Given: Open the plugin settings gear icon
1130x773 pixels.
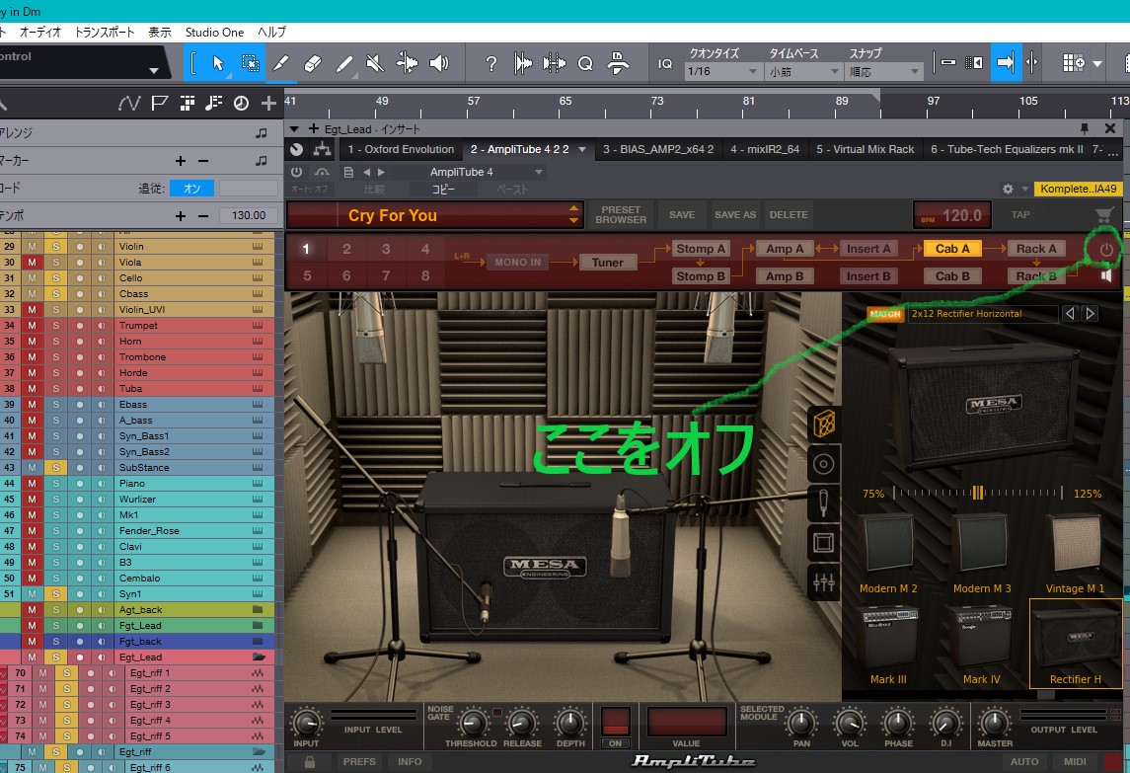Looking at the screenshot, I should (1008, 189).
